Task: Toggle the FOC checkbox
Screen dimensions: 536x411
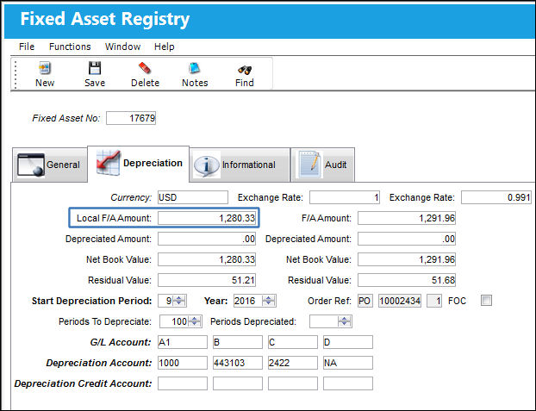Action: click(x=486, y=301)
